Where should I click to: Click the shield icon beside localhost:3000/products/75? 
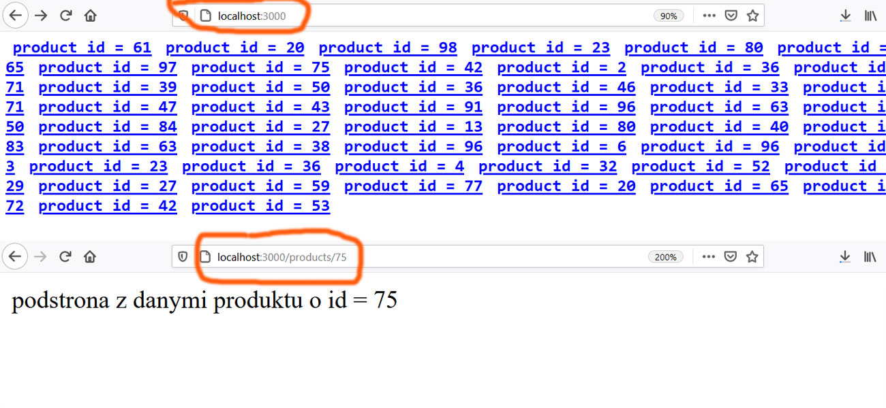[x=183, y=257]
